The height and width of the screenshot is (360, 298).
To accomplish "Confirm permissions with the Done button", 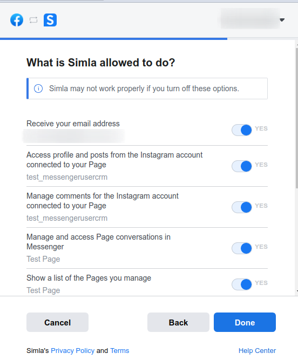I will coord(245,322).
